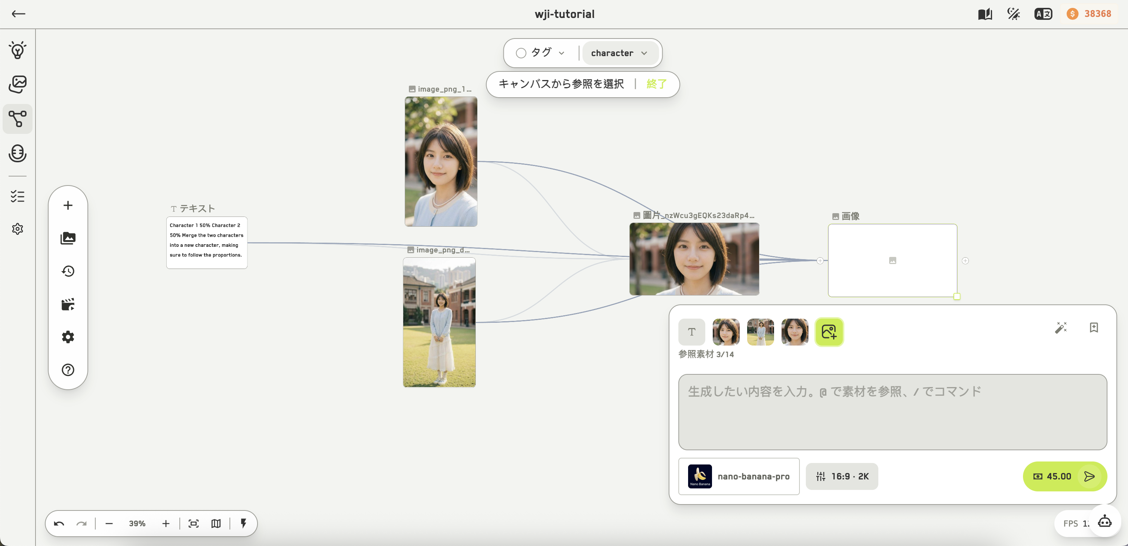Click the 38368 credits balance
The width and height of the screenshot is (1128, 546).
pos(1089,14)
